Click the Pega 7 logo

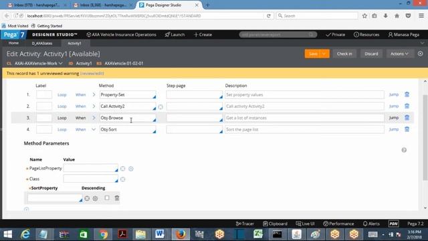[13, 35]
